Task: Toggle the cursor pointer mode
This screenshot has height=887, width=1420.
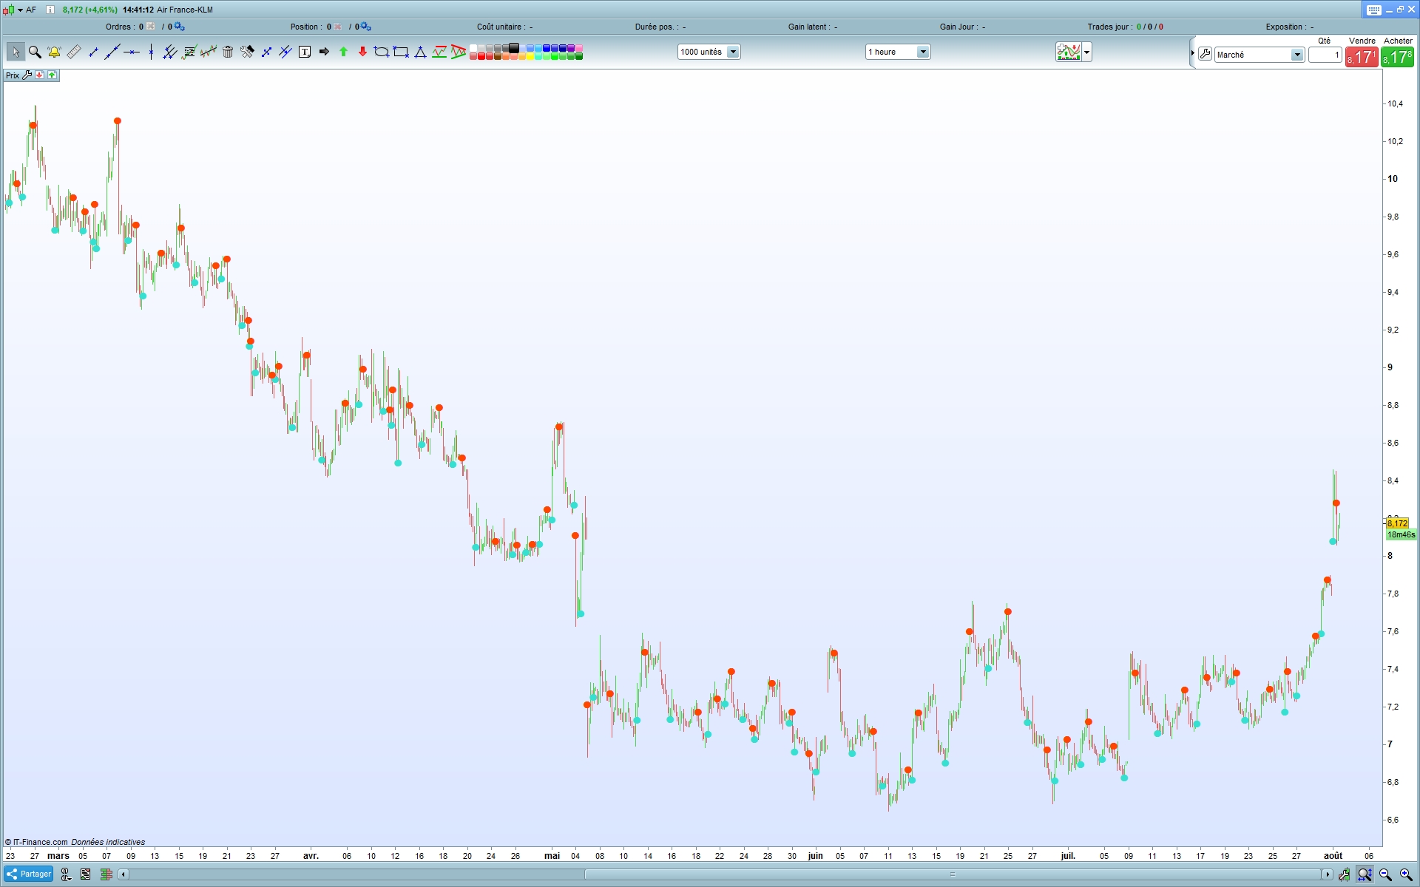Action: [16, 52]
